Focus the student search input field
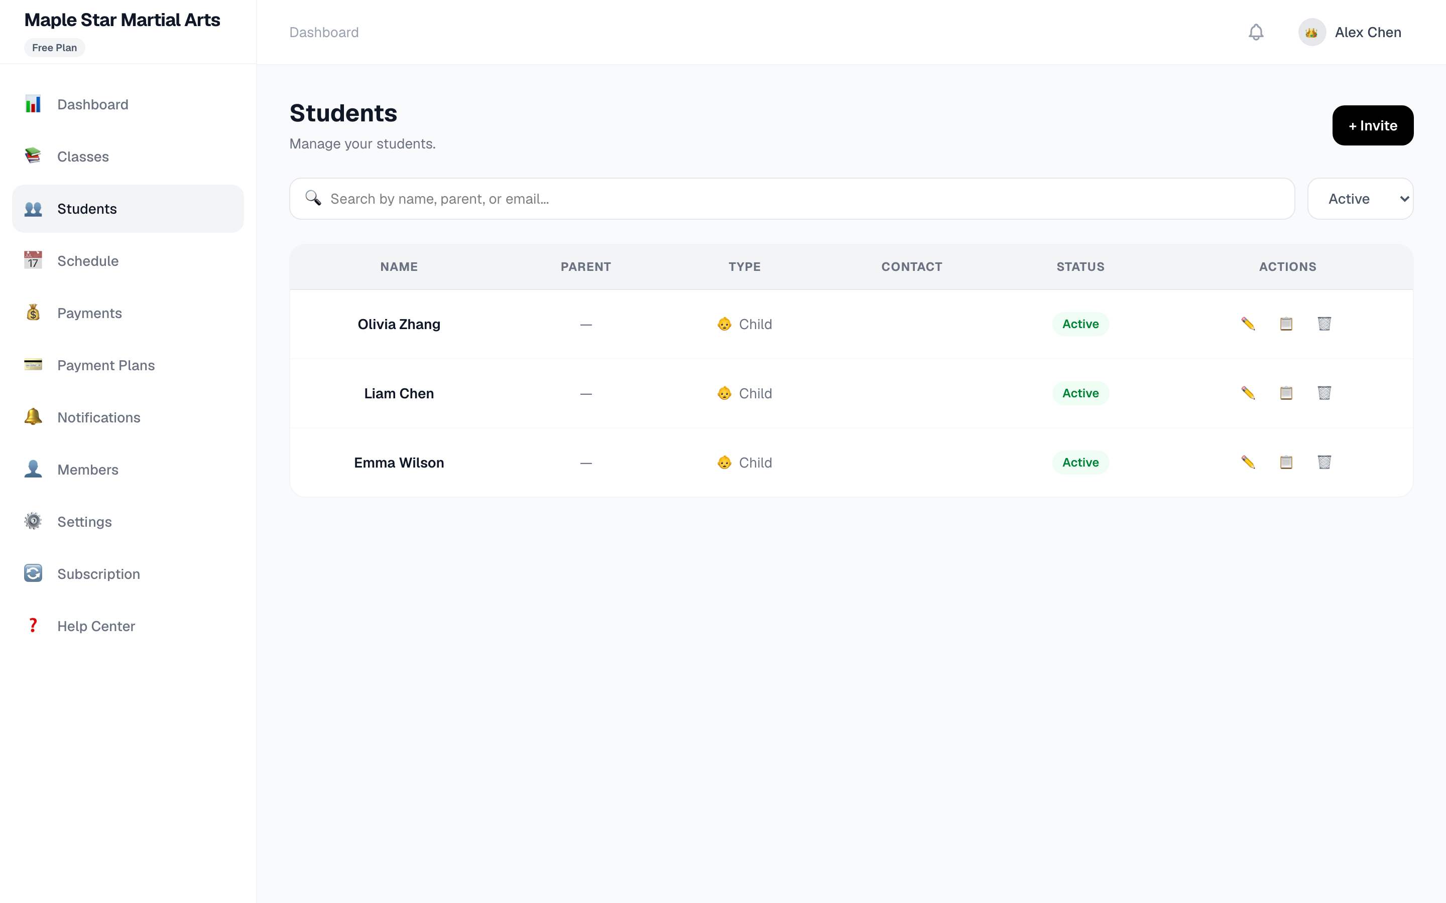The image size is (1446, 903). pos(792,199)
